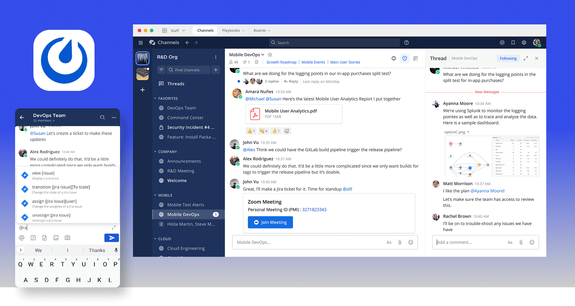Open the Mobile User Analytics.pdf attachment

point(294,114)
